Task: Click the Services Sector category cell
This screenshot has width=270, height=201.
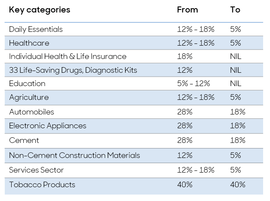Action: click(x=36, y=170)
